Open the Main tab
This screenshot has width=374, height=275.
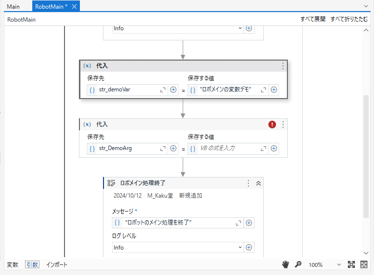[13, 6]
